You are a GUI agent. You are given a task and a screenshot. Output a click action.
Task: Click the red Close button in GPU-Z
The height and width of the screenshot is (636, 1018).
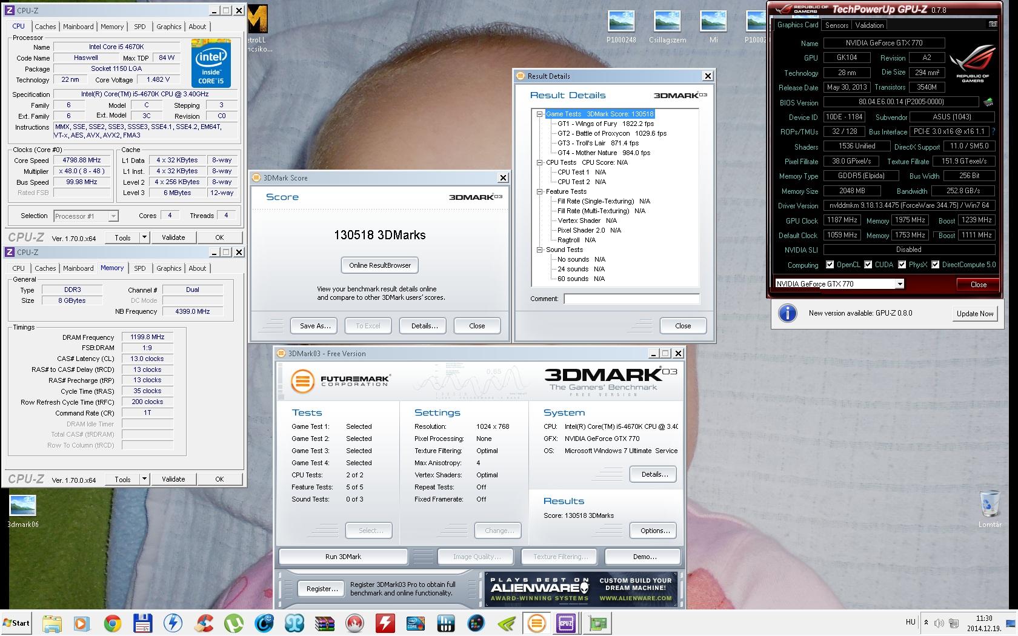tap(978, 284)
